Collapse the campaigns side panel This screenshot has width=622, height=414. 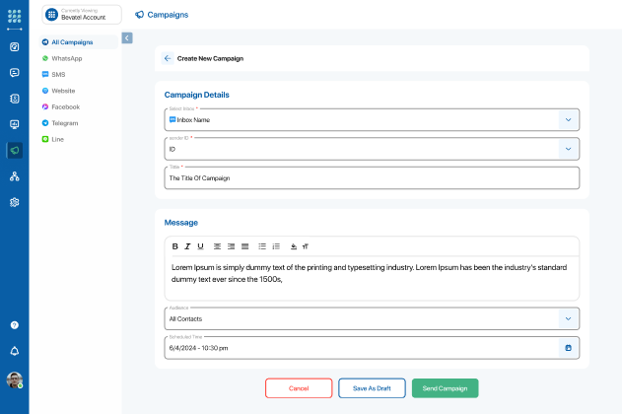[127, 37]
